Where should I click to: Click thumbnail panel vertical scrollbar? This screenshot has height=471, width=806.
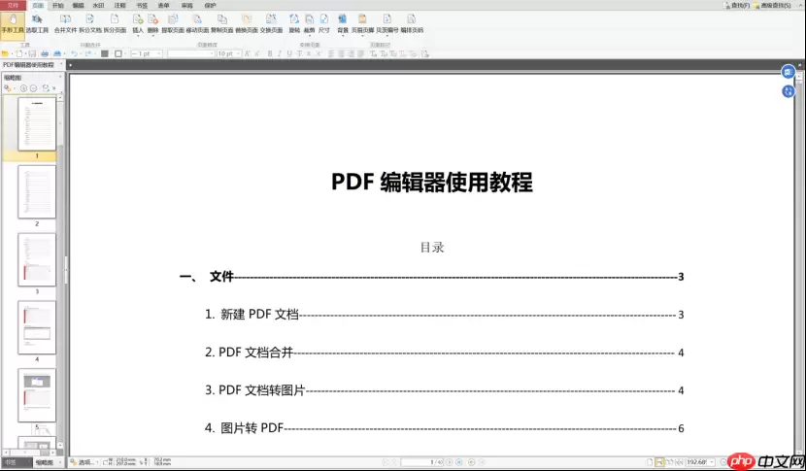[60, 271]
